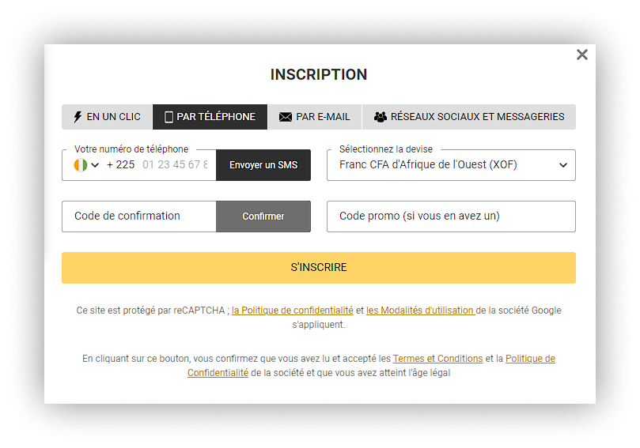Open the Termes et Conditions link
The image size is (640, 448).
[x=437, y=359]
